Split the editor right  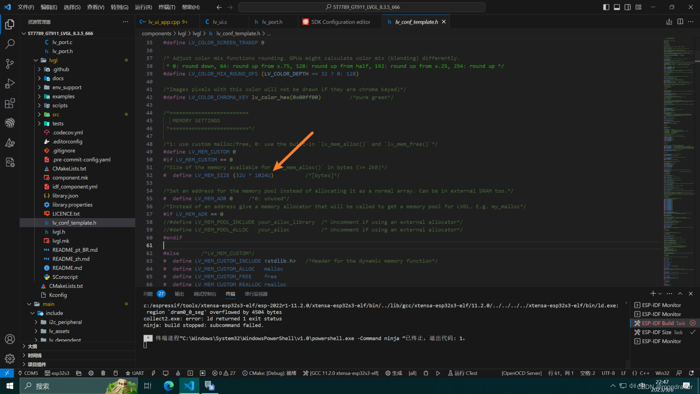(680, 21)
